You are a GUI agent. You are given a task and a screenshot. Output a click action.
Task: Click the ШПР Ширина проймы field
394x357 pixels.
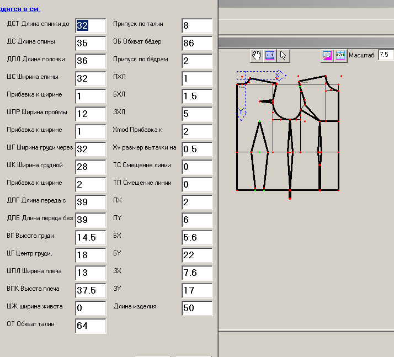tap(90, 114)
